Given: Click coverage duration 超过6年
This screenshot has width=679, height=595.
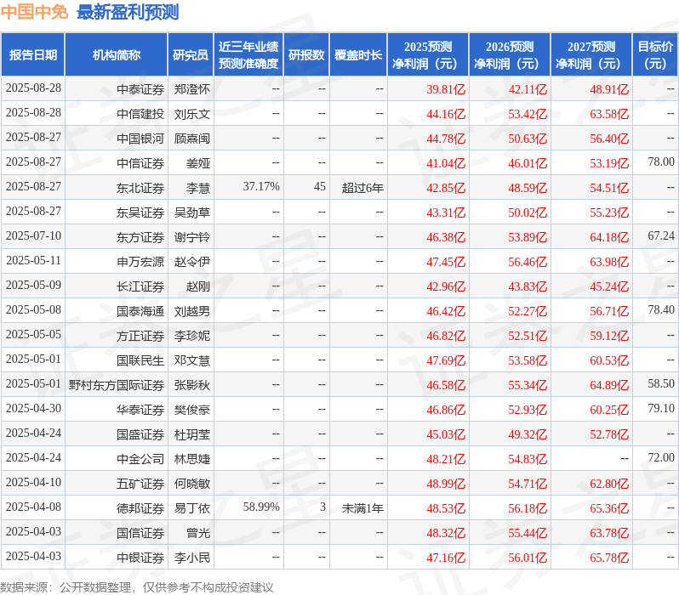Looking at the screenshot, I should (x=362, y=188).
